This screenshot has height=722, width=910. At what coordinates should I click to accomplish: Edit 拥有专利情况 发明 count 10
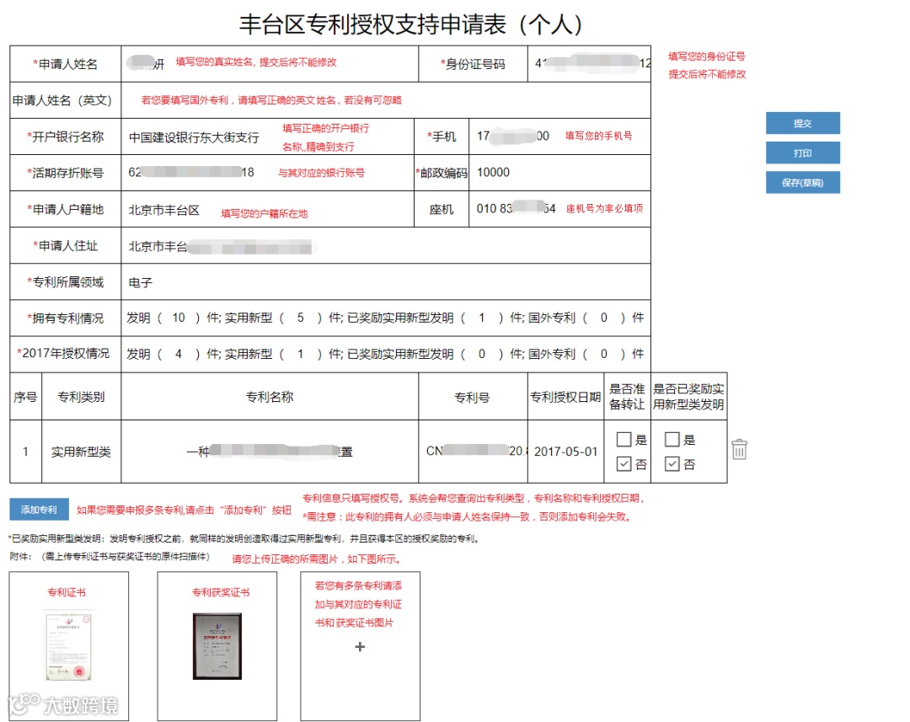coord(179,318)
